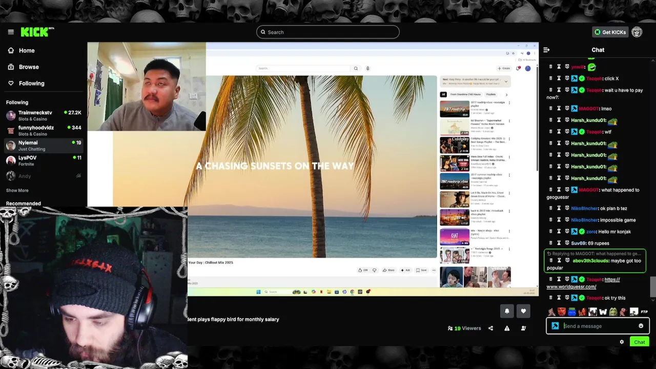Delete the 'click X' message with trash icon
Image resolution: width=656 pixels, height=369 pixels.
[x=551, y=78]
